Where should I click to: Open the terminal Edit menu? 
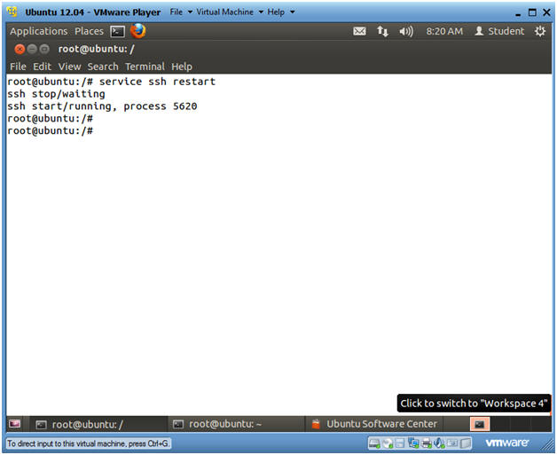coord(43,67)
